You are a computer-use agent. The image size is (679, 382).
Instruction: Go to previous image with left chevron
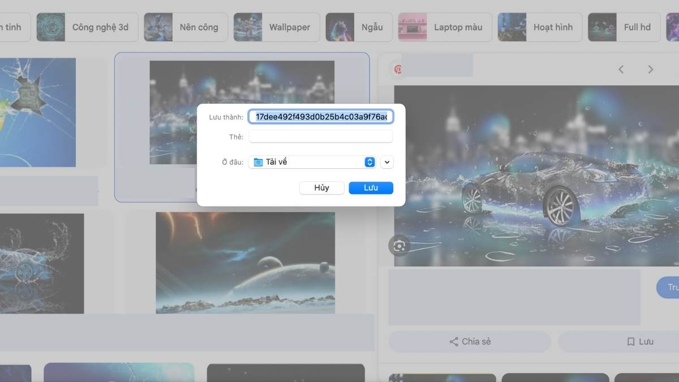pyautogui.click(x=621, y=69)
